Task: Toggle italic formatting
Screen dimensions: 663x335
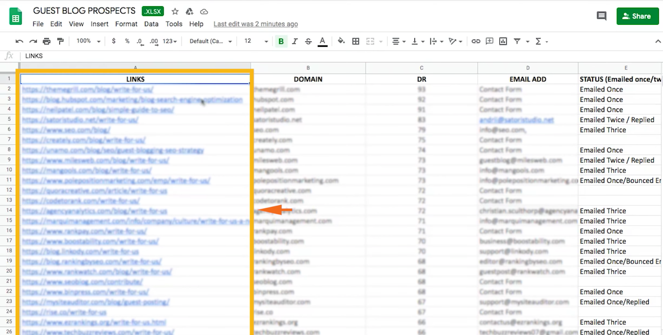Action: (x=295, y=41)
